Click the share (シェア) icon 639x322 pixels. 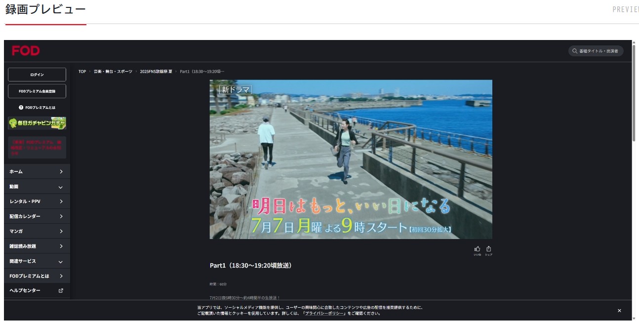(489, 249)
